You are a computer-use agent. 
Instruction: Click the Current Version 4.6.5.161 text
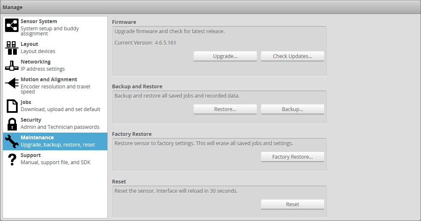tap(145, 43)
